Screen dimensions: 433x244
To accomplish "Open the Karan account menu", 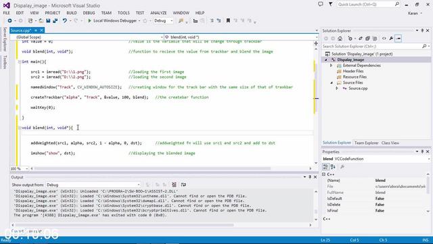I will point(415,14).
